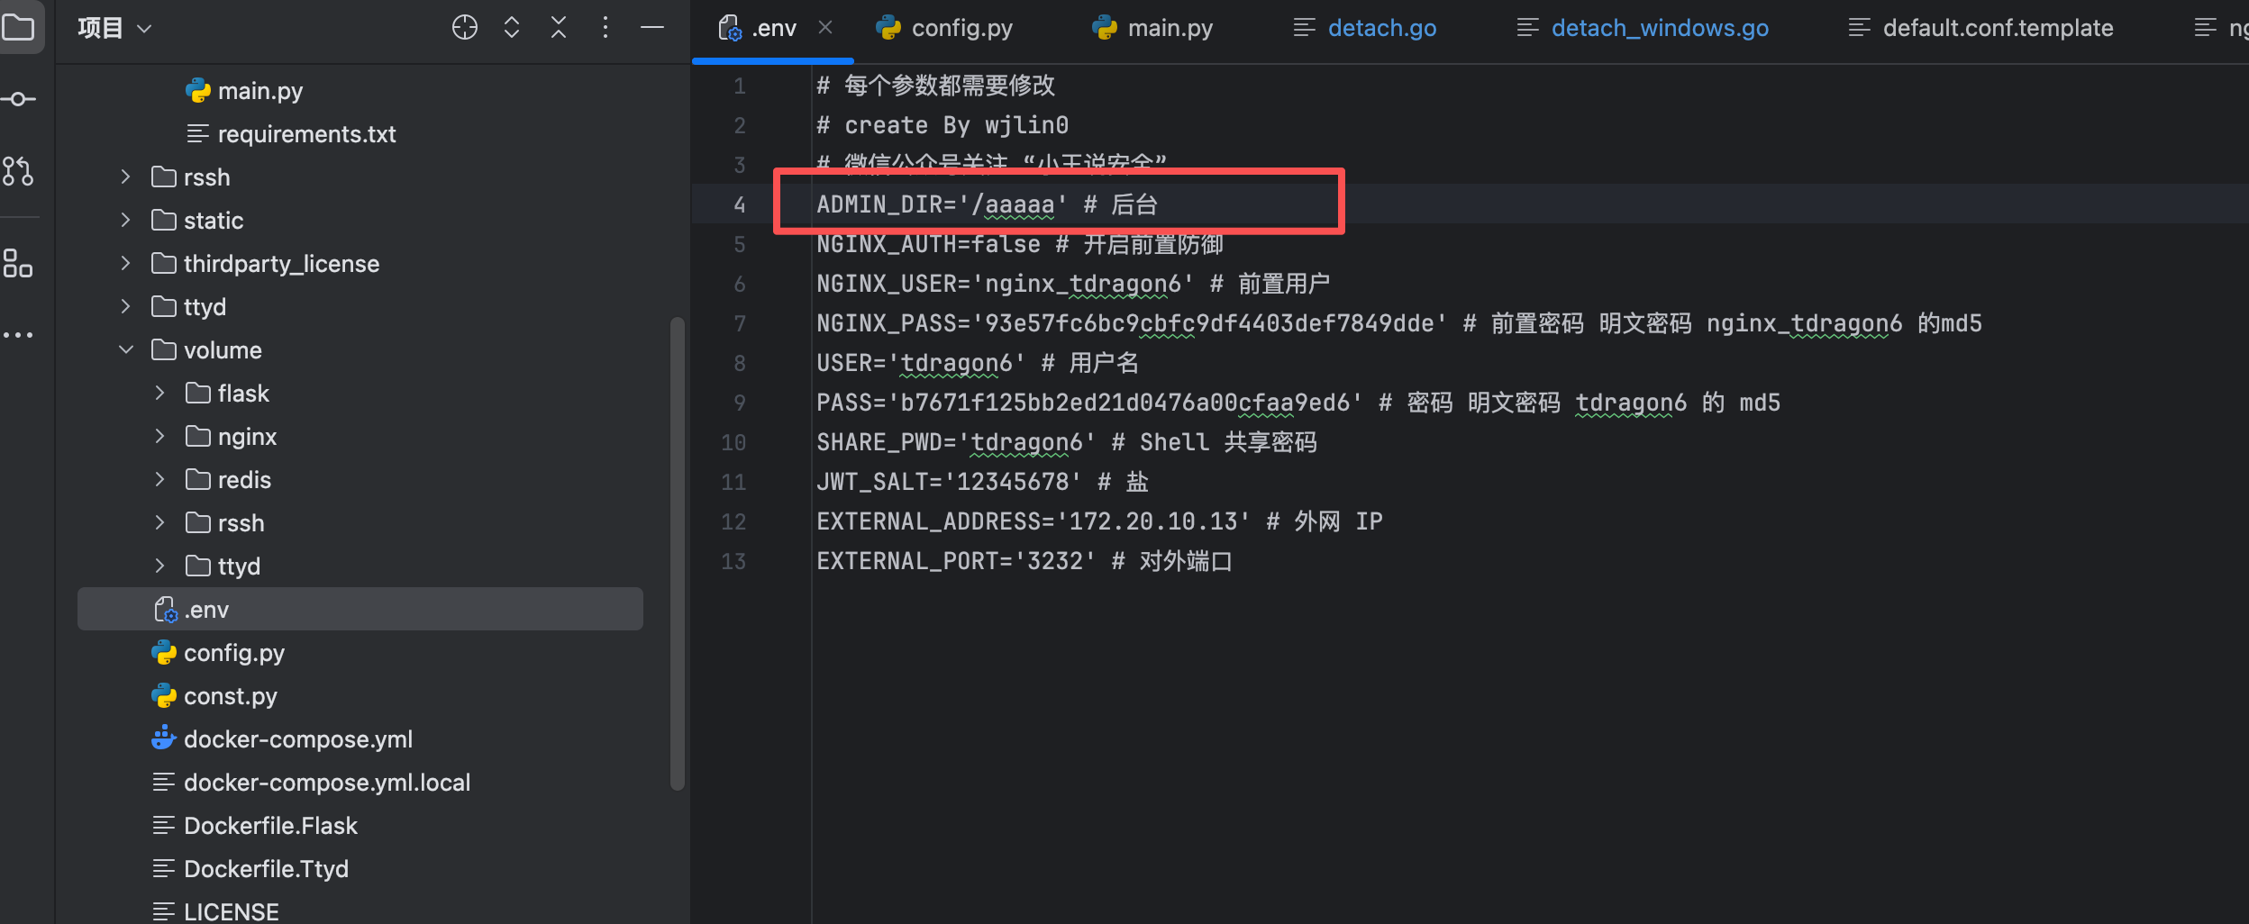2249x924 pixels.
Task: Open the 项目 view dropdown
Action: [114, 28]
